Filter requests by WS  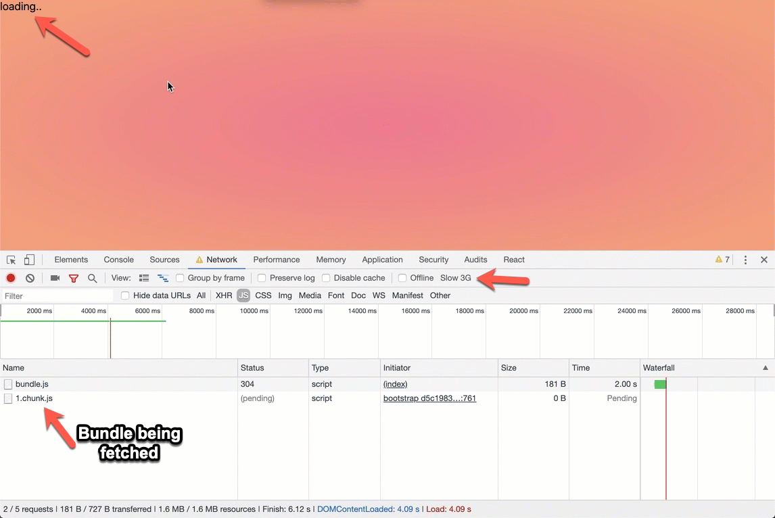click(379, 296)
